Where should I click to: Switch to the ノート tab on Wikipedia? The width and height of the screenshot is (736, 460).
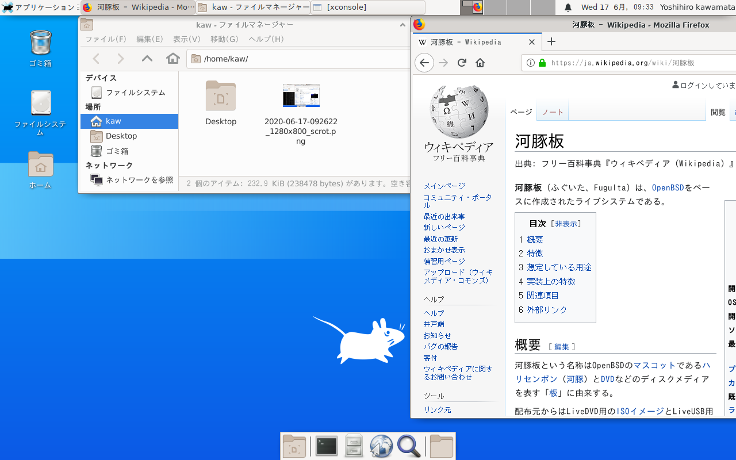(x=553, y=112)
